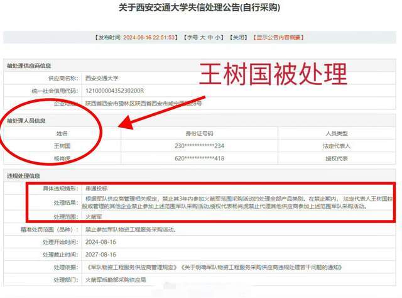Click the 统一社会信用代码 label
402x298 pixels.
[x=55, y=91]
